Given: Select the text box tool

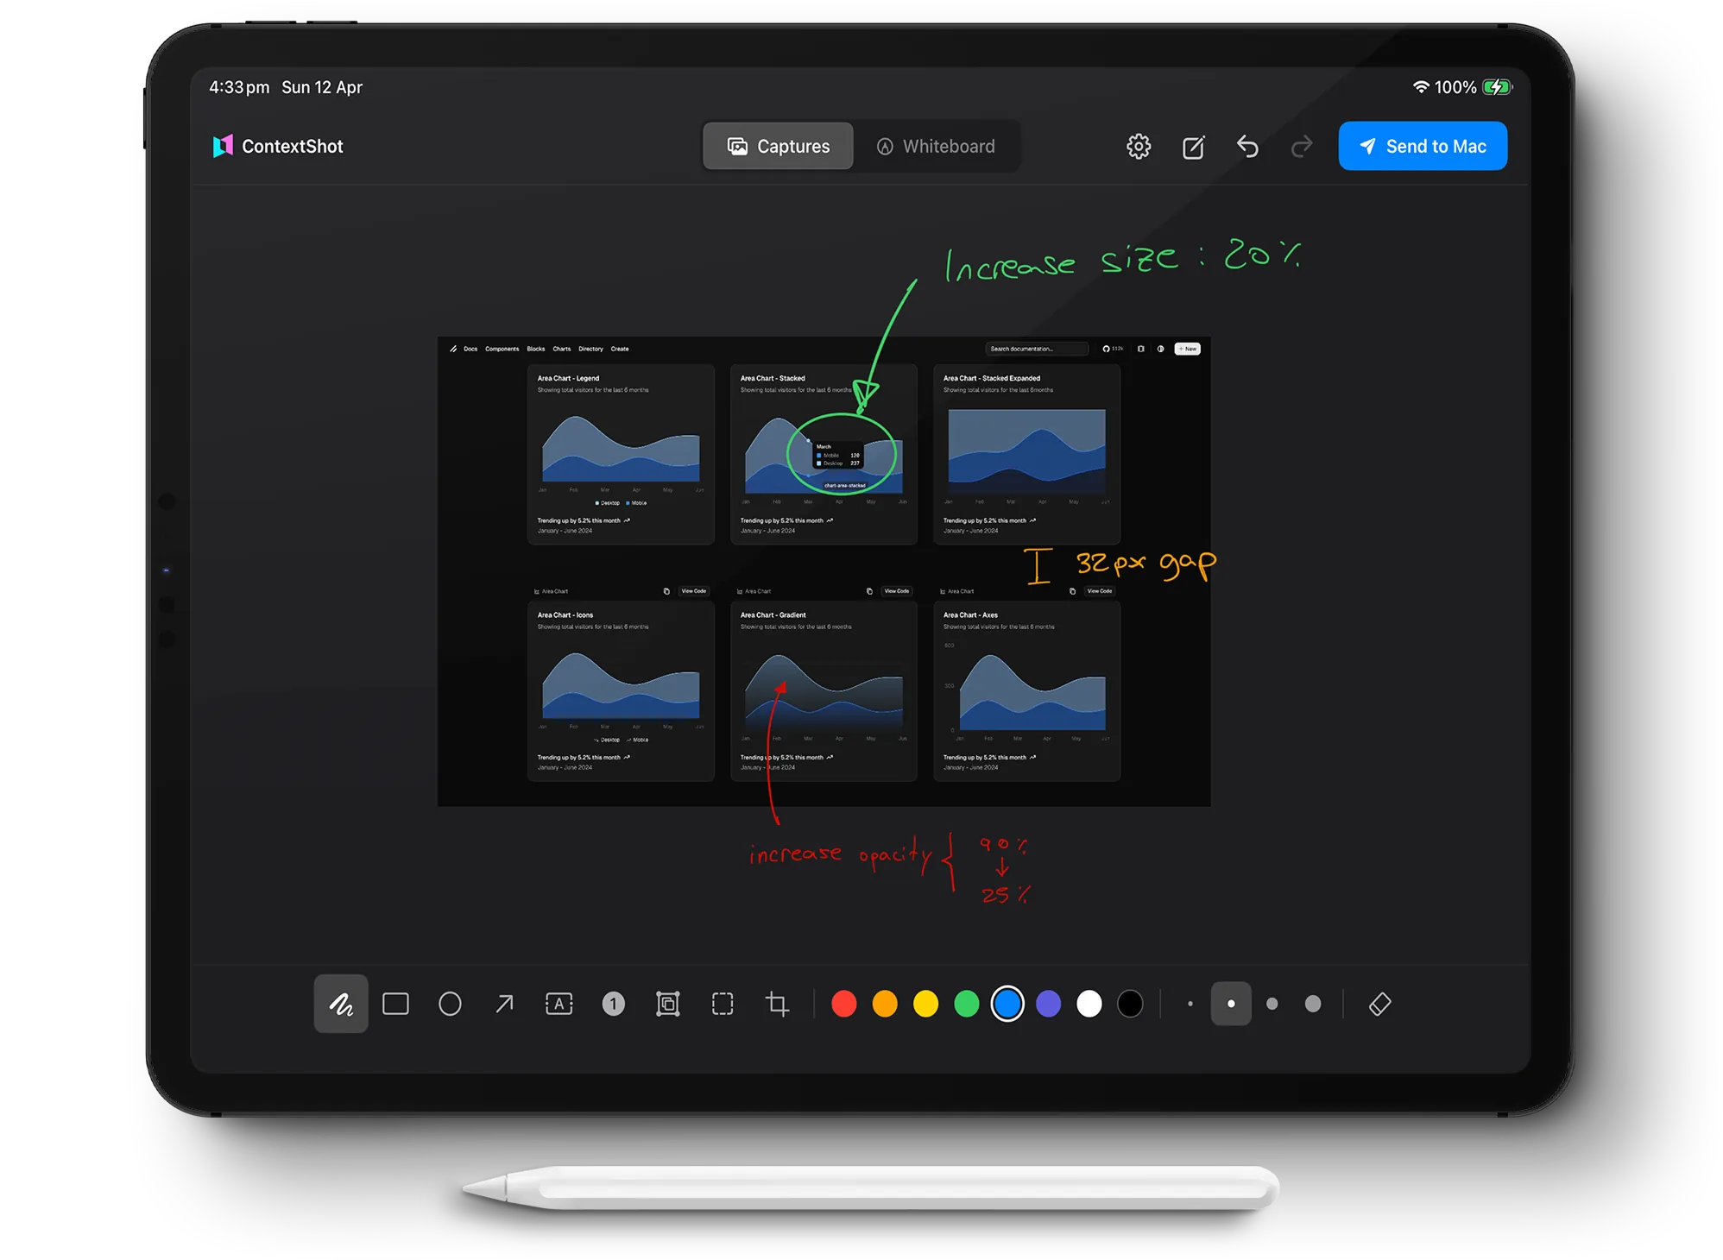Looking at the screenshot, I should 559,1004.
